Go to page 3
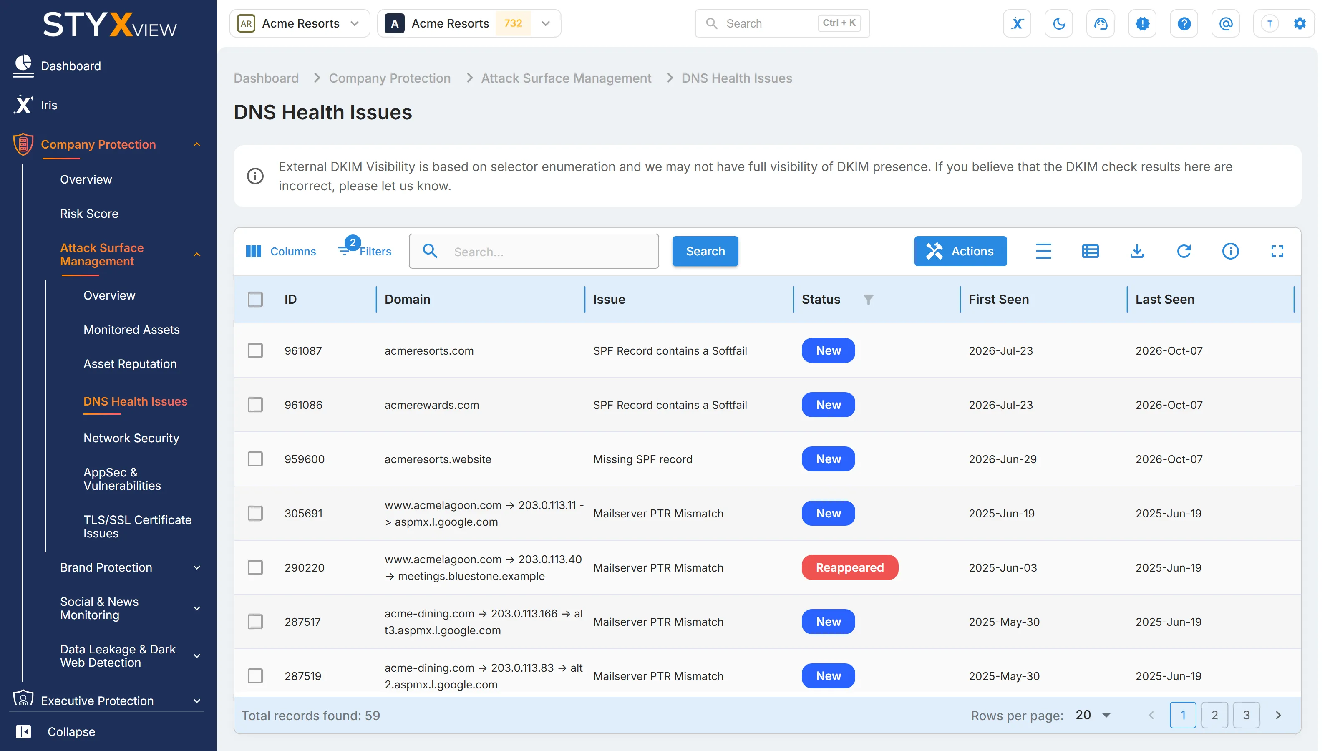 point(1246,715)
